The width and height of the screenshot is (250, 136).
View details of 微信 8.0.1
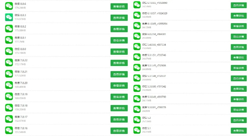click(119, 40)
